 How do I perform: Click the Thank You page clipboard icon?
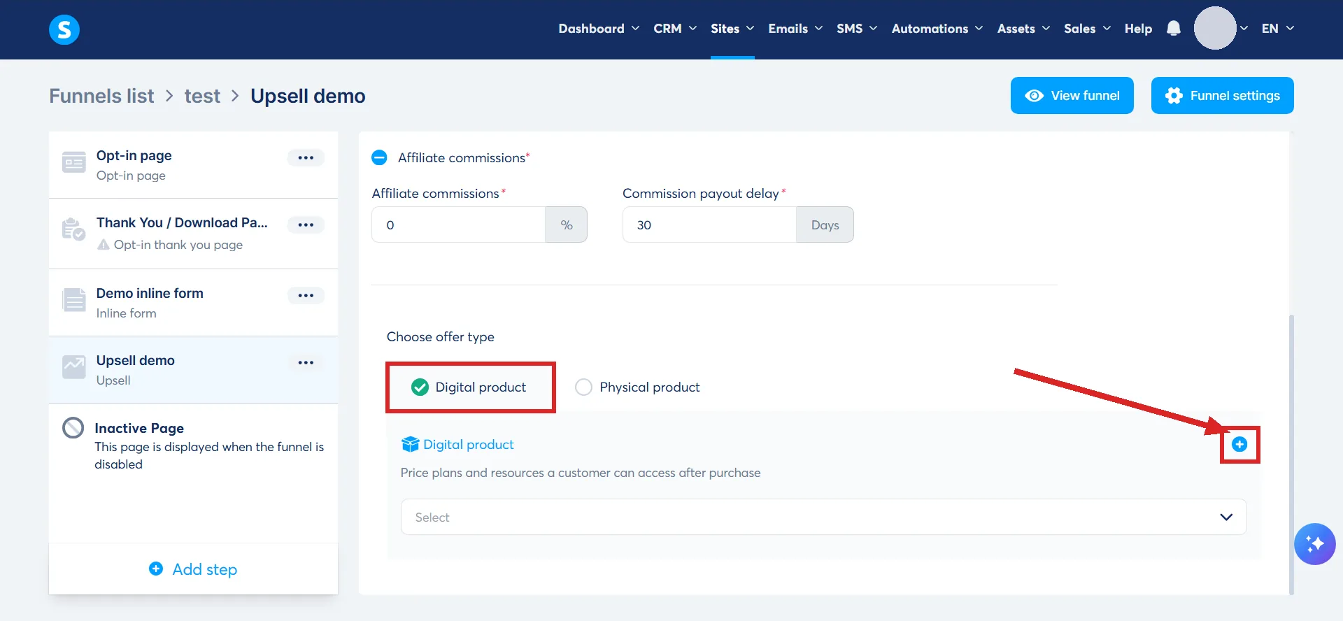click(74, 229)
